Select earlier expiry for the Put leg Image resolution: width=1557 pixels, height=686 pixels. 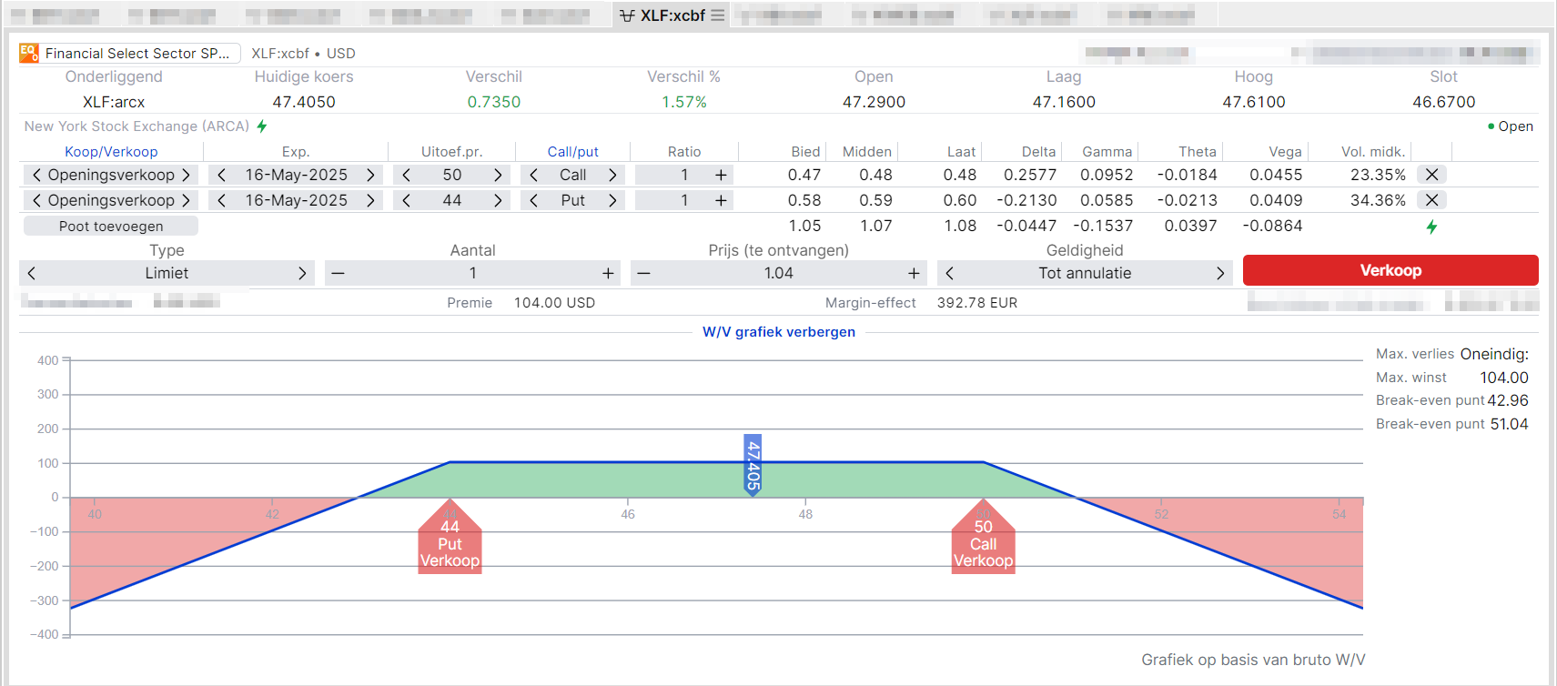(221, 200)
